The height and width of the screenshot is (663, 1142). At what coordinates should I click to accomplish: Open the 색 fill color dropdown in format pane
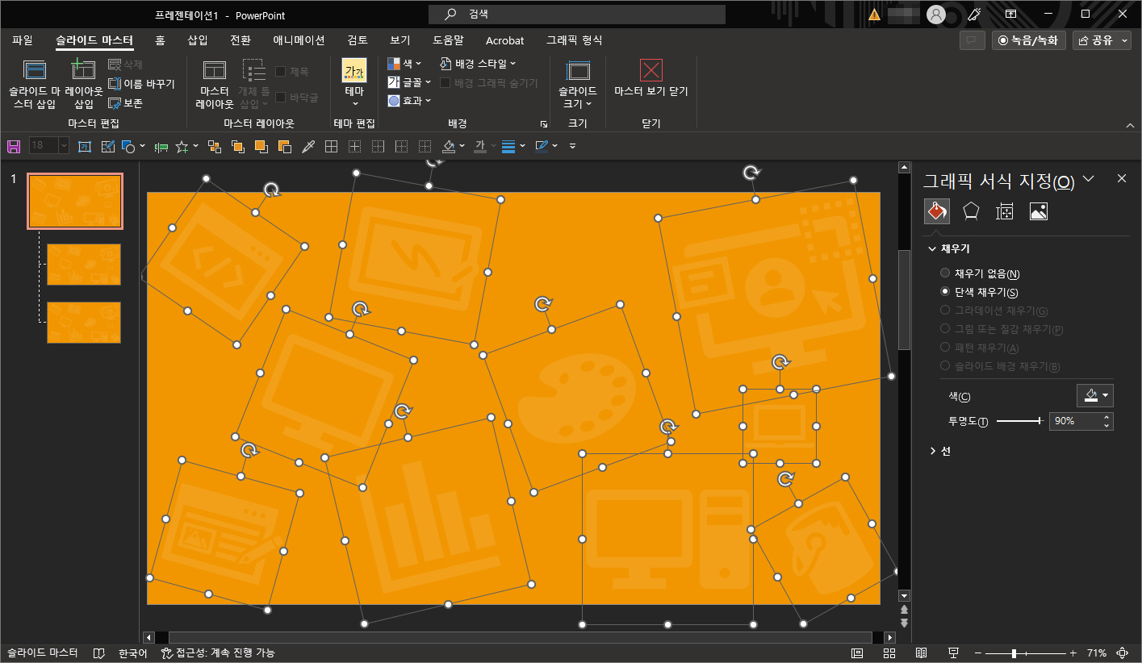[x=1095, y=395]
